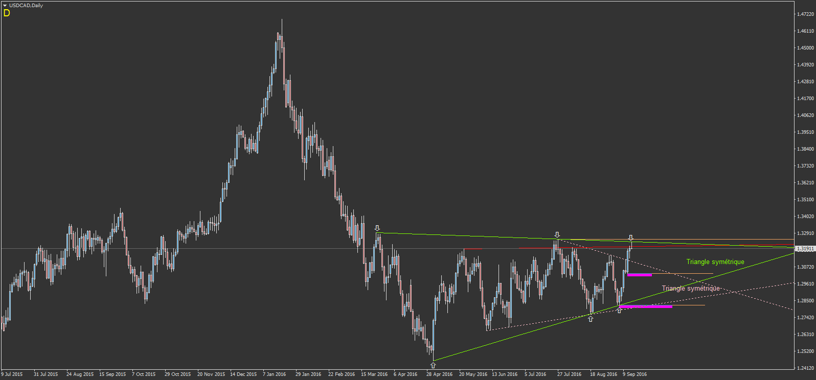Click the 24 Aug 2015 date label

coord(80,374)
